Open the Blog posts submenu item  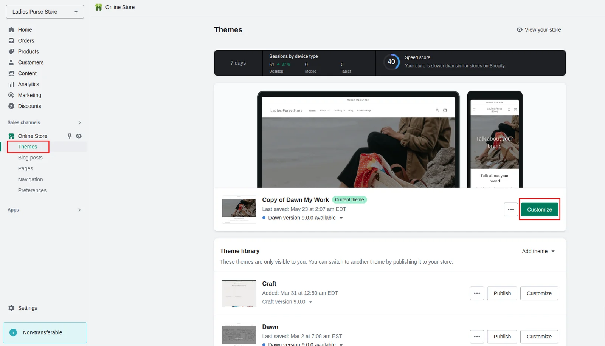[x=30, y=158]
